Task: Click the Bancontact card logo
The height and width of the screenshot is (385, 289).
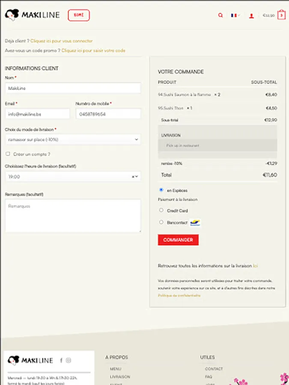Action: click(195, 222)
